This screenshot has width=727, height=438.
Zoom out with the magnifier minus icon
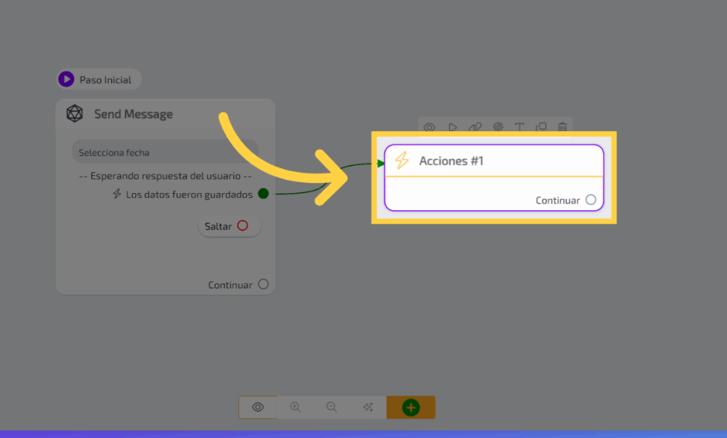coord(332,407)
